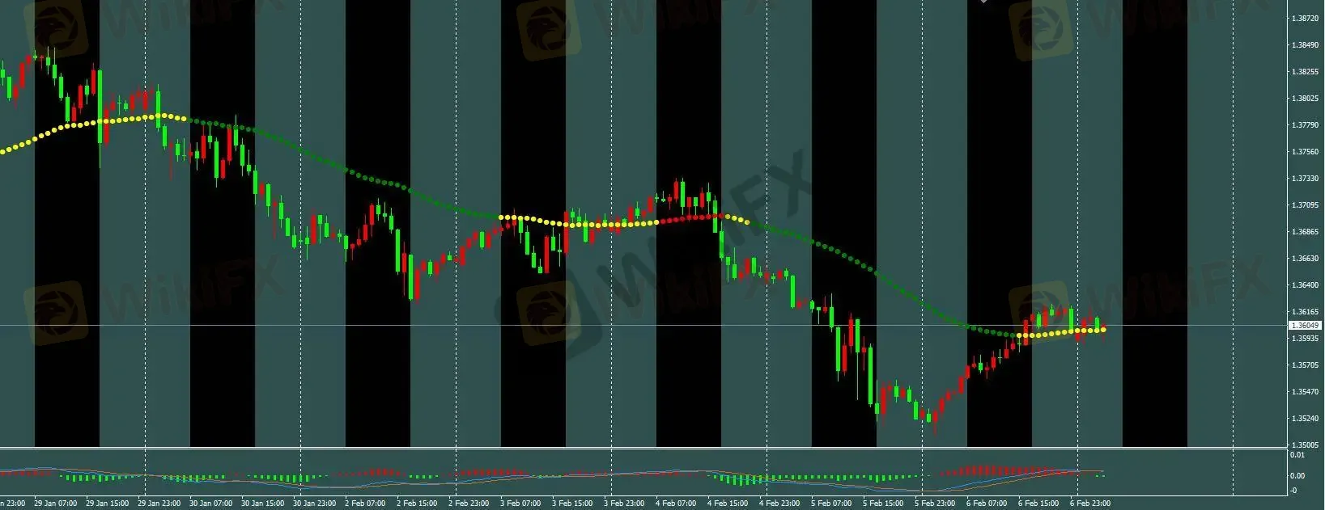The height and width of the screenshot is (510, 1325).
Task: Select the 2 Feb 07:00 time label
Action: point(365,504)
